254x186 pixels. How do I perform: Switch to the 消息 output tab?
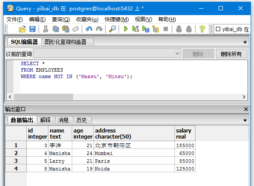pyautogui.click(x=63, y=120)
